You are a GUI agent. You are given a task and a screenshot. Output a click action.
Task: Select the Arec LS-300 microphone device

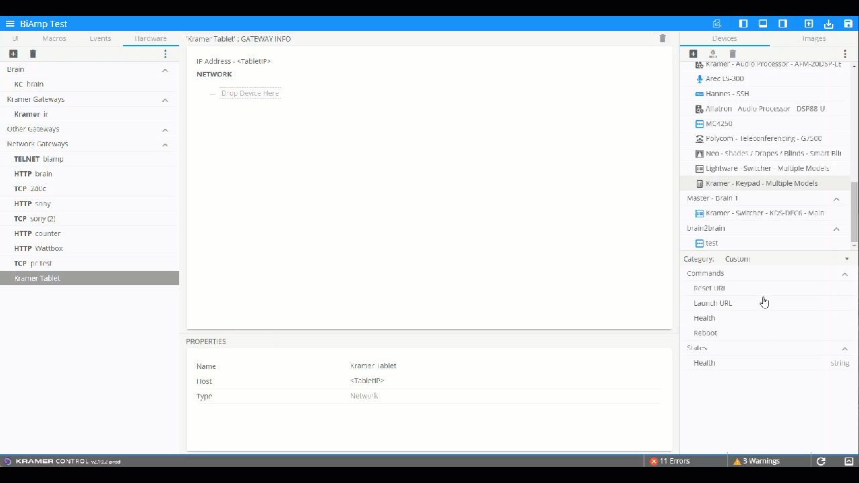pyautogui.click(x=765, y=78)
